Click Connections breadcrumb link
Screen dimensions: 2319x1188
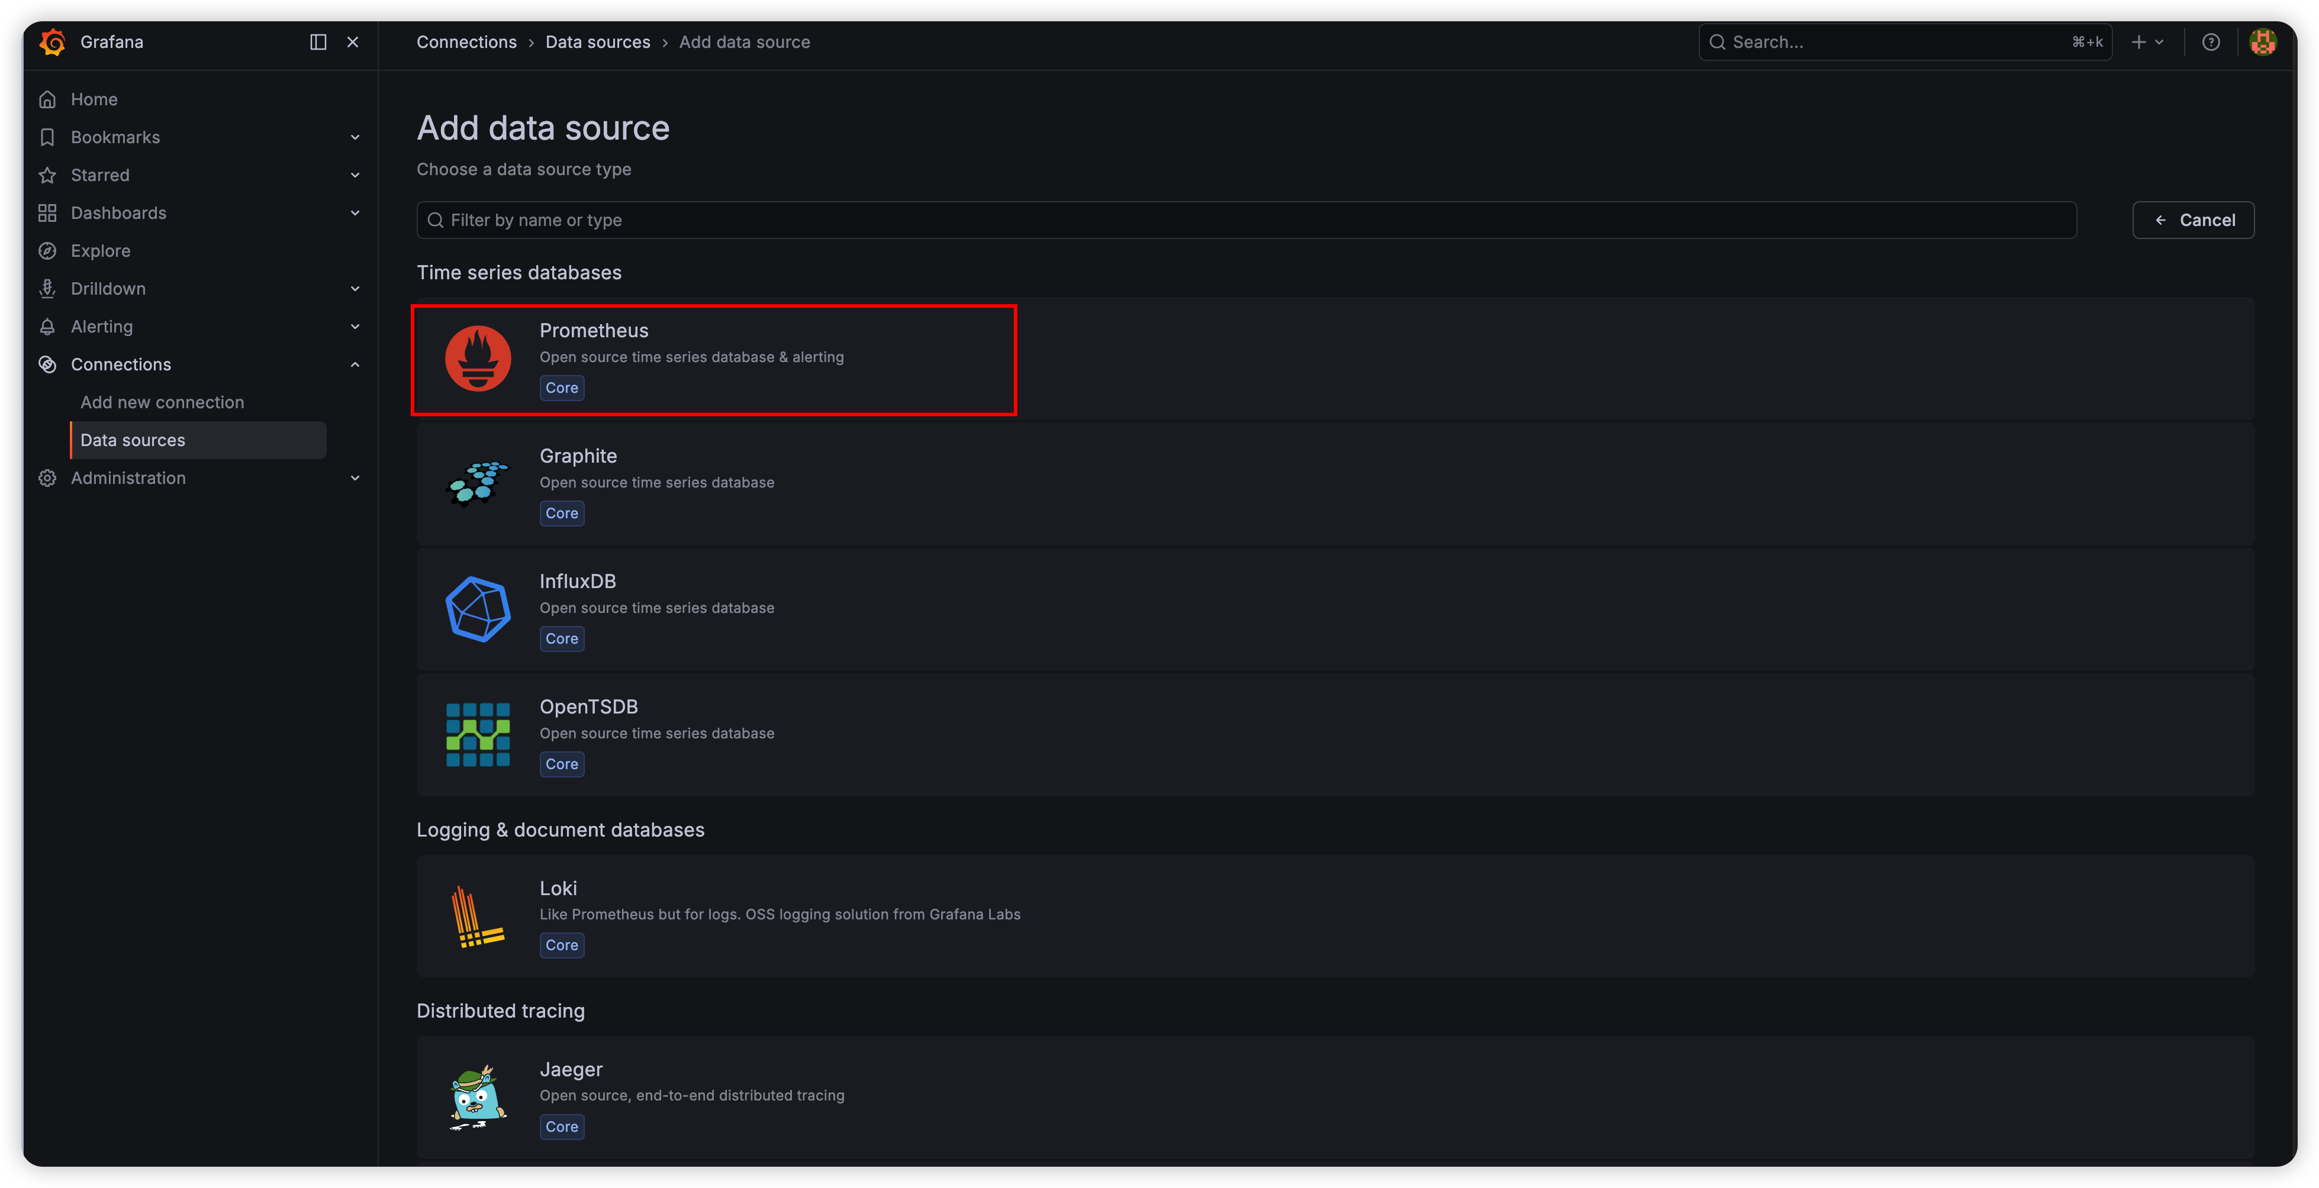pos(466,42)
